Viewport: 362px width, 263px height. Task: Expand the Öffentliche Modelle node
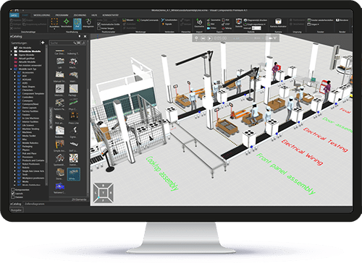tap(12, 51)
